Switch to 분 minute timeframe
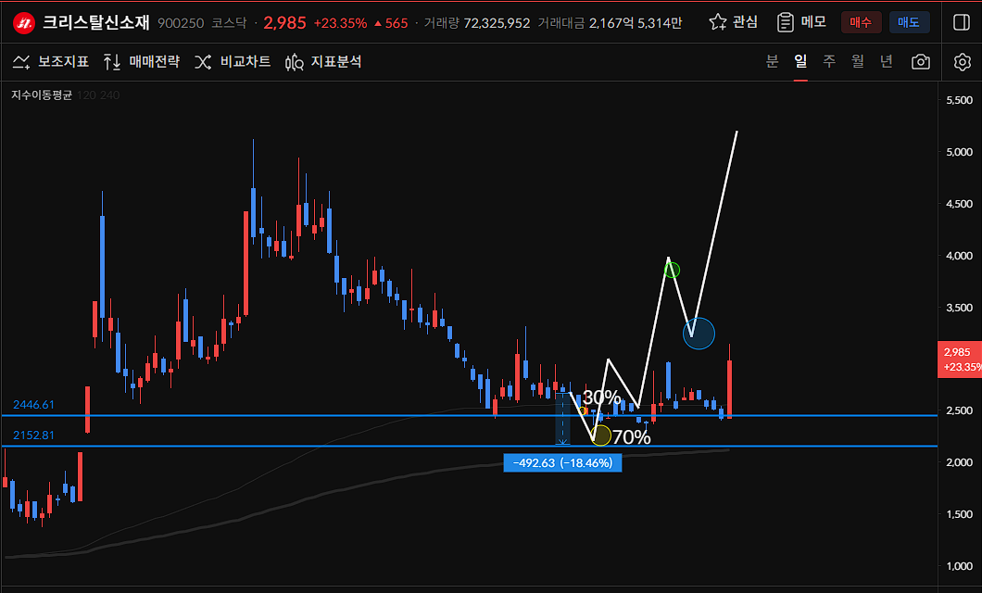This screenshot has height=593, width=982. point(773,61)
